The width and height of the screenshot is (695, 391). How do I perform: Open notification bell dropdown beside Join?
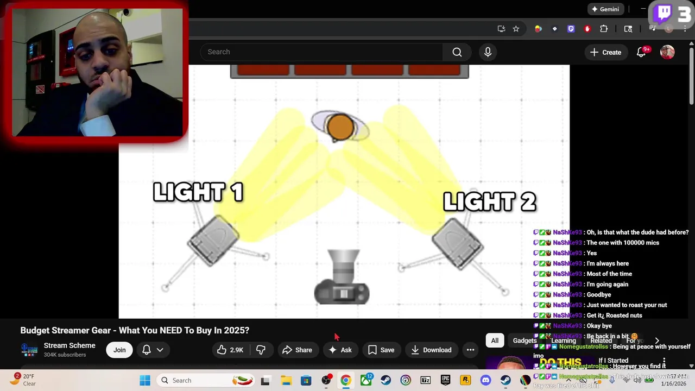pyautogui.click(x=153, y=350)
